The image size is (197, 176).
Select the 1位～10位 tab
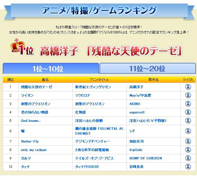51,69
